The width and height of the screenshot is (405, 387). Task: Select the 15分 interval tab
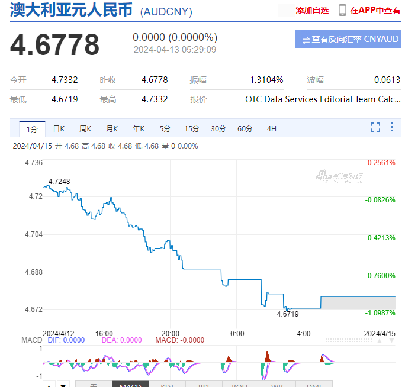(x=191, y=128)
